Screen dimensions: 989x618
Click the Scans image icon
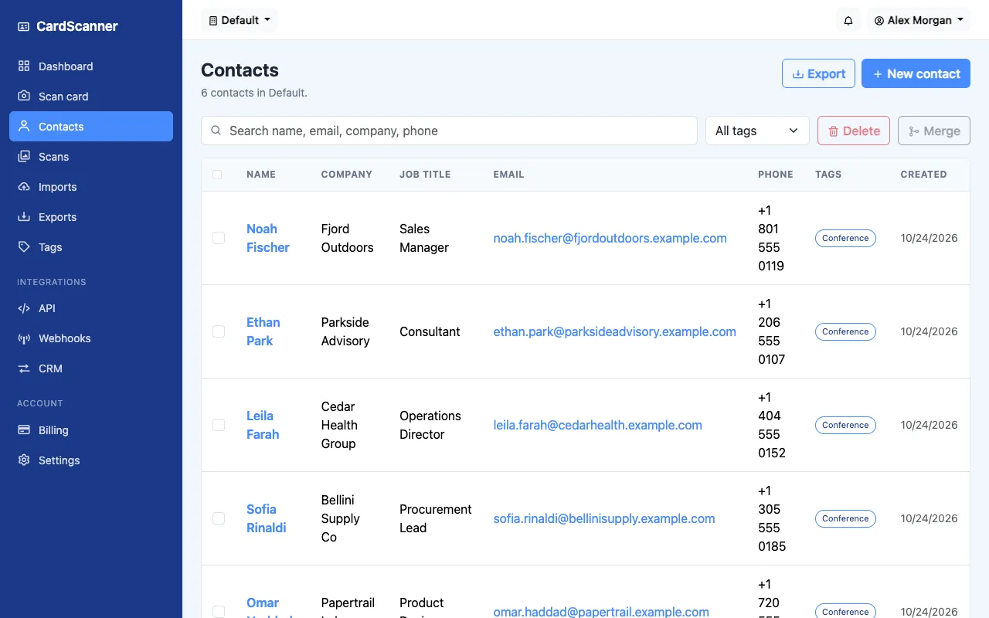[24, 157]
